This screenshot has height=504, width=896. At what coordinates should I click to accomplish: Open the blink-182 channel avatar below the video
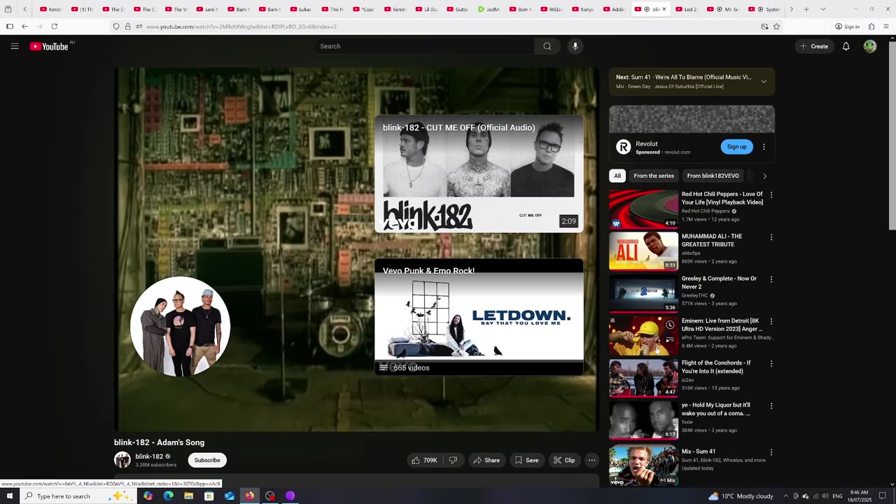[122, 460]
